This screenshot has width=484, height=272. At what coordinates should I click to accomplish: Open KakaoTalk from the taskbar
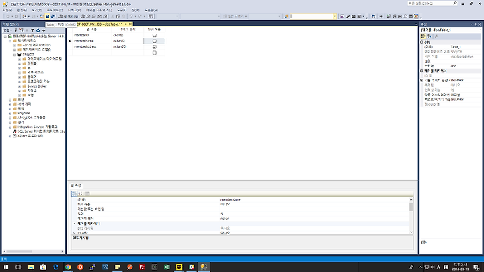pyautogui.click(x=179, y=267)
